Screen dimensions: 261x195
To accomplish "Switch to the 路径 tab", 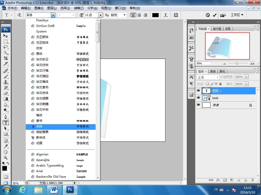I will tap(222, 71).
